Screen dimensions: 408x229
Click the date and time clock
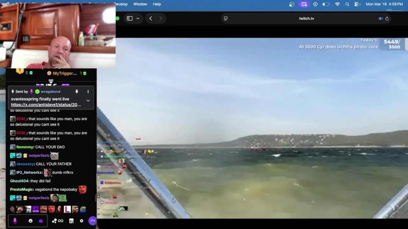point(384,4)
